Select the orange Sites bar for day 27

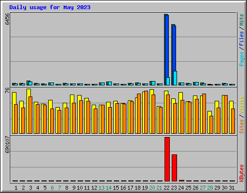tap(204, 113)
